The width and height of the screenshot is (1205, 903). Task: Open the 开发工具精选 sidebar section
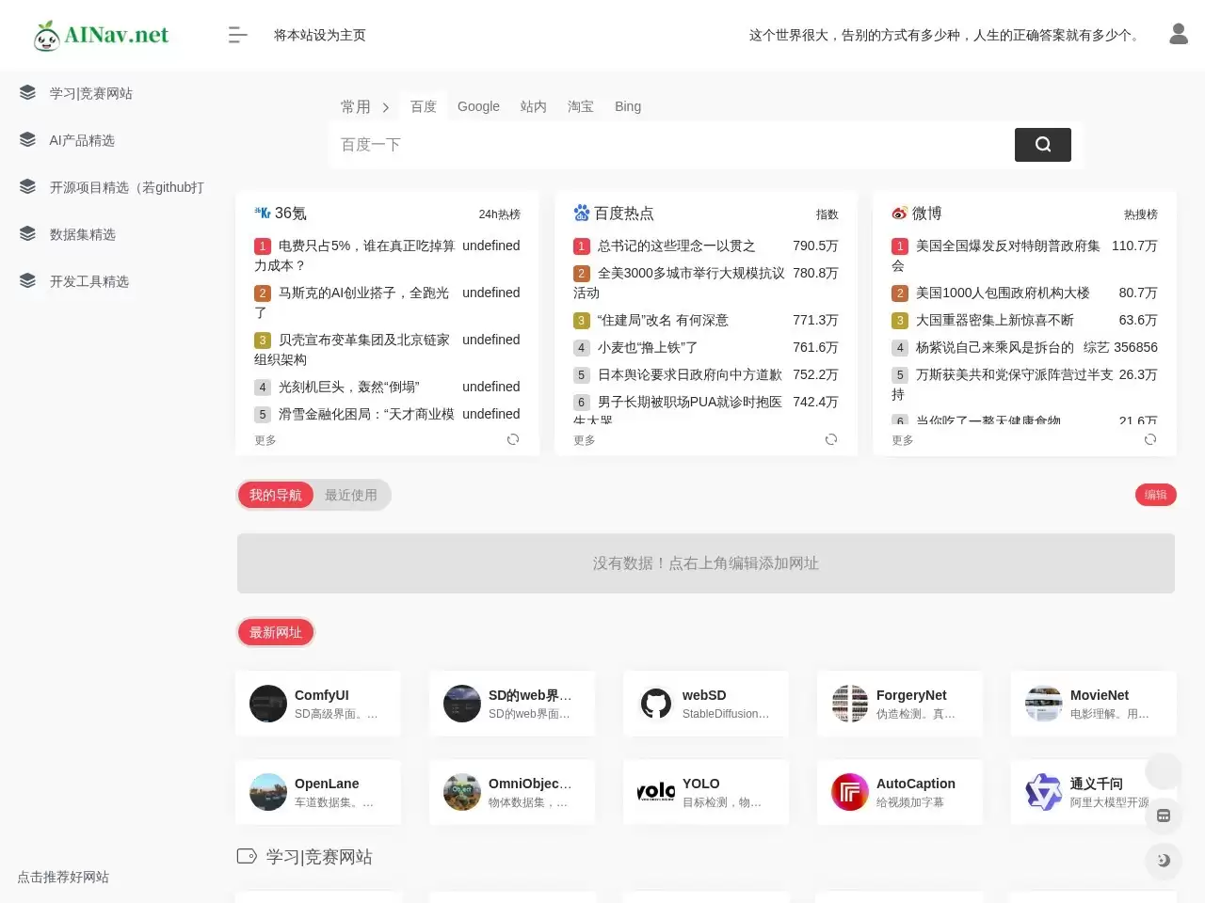click(89, 280)
